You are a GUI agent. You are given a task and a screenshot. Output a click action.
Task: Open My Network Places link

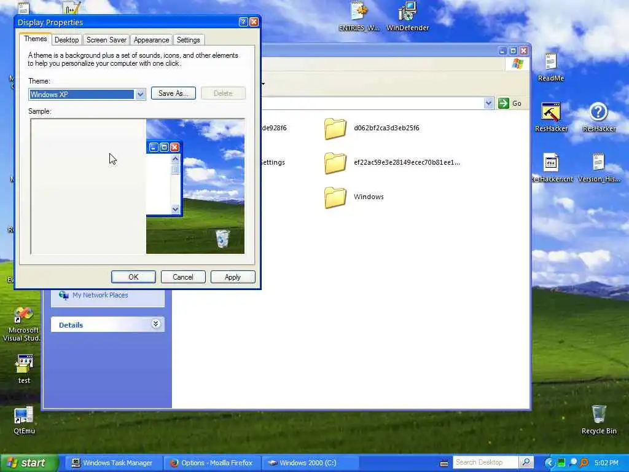coord(93,295)
